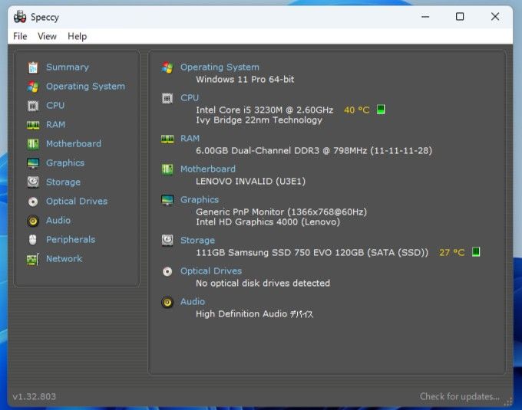Viewport: 522px width, 410px height.
Task: Click the CPU icon in summary pane
Action: click(x=167, y=98)
